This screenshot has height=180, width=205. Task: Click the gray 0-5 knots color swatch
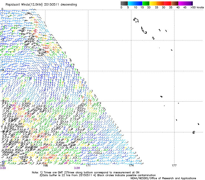tap(124, 3)
